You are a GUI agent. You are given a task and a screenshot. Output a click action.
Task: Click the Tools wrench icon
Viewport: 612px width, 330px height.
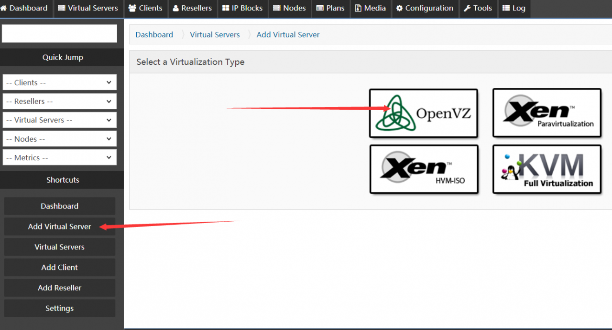pos(467,8)
